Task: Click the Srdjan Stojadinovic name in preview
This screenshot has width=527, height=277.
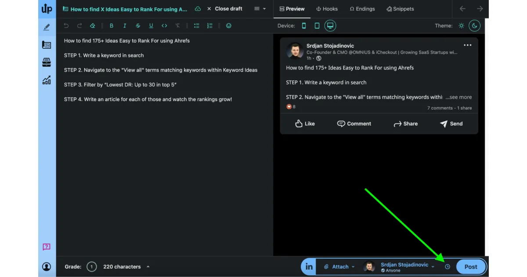Action: 330,46
